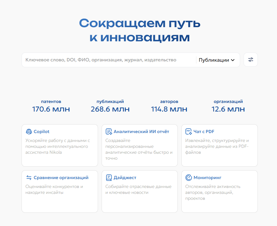
Task: Click the Copilot robot icon
Action: pos(29,132)
